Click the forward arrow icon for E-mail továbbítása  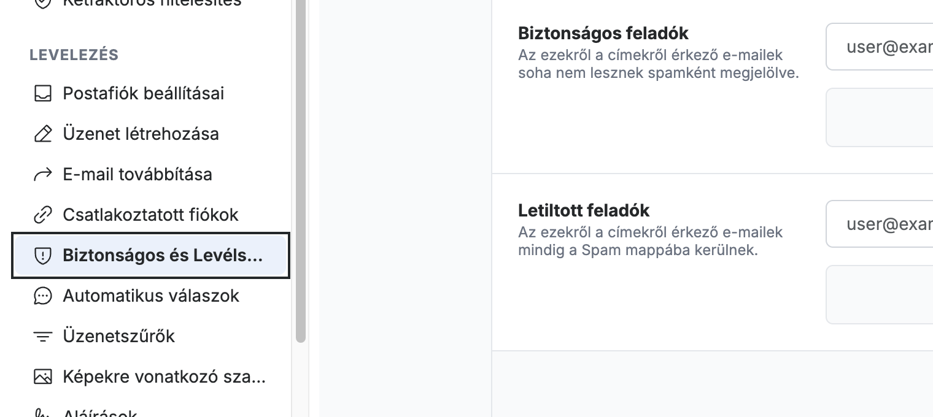[42, 174]
